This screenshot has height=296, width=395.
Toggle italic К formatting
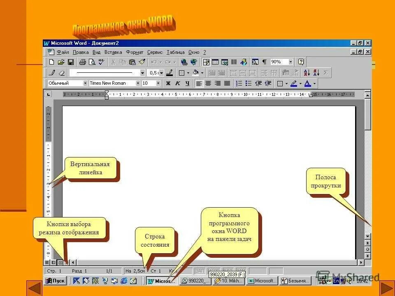click(x=178, y=83)
